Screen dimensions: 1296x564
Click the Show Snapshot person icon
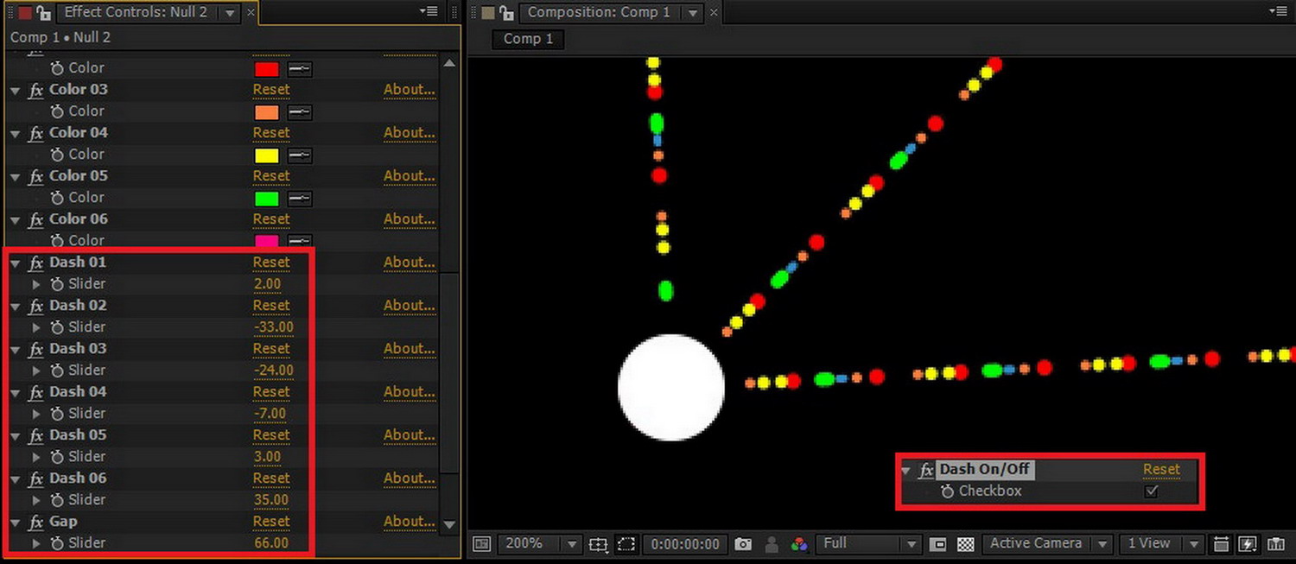click(772, 544)
